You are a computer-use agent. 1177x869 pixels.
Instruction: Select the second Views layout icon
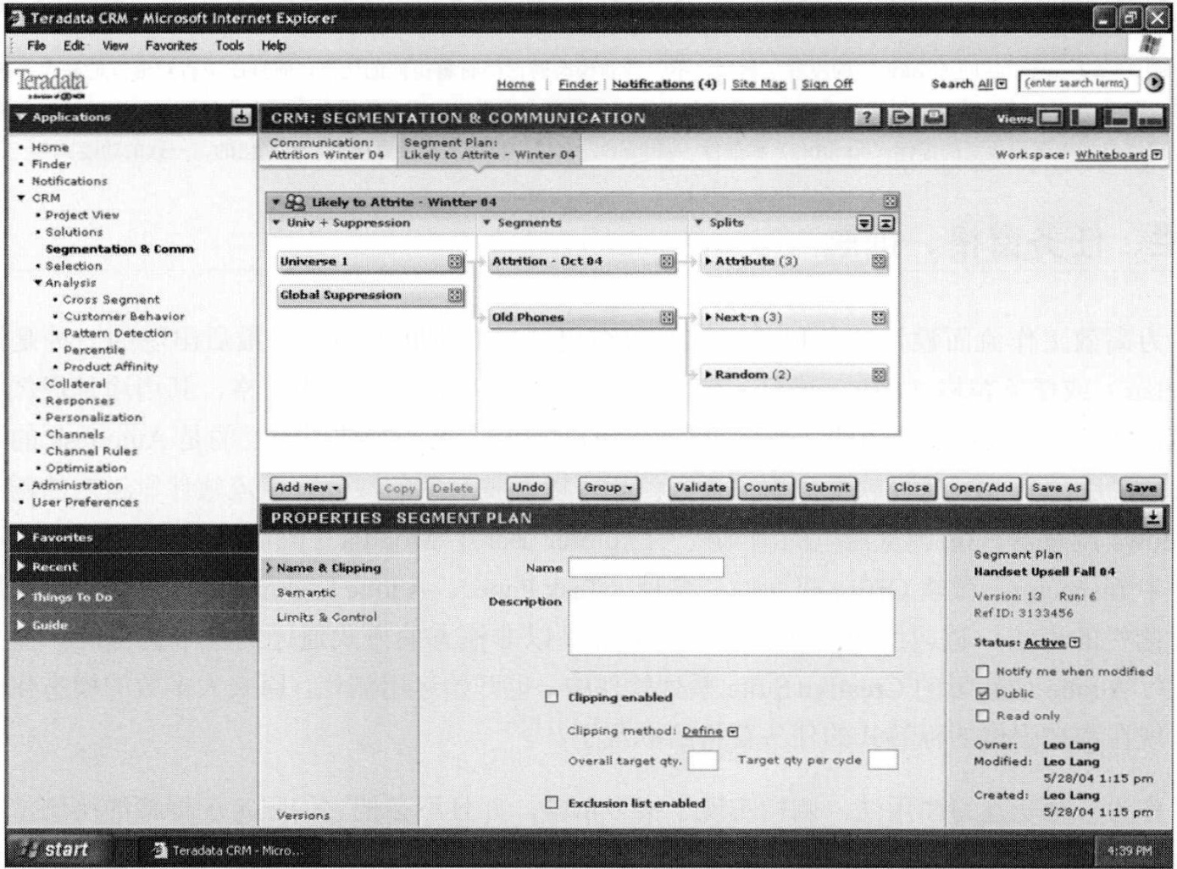tap(1083, 119)
